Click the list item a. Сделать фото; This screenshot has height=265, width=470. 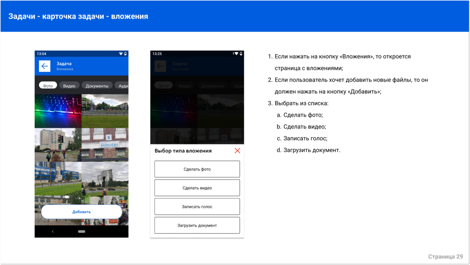coord(300,115)
